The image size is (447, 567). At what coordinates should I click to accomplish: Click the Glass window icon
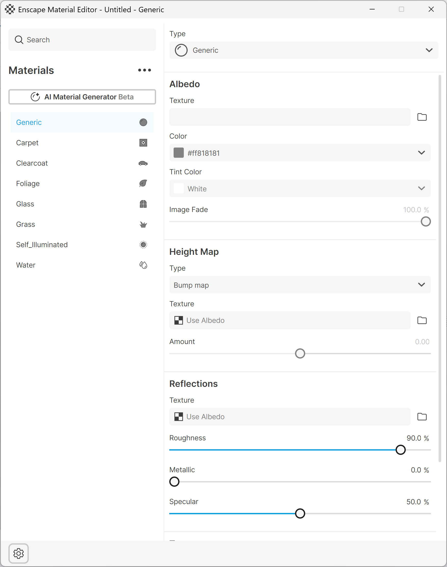143,204
